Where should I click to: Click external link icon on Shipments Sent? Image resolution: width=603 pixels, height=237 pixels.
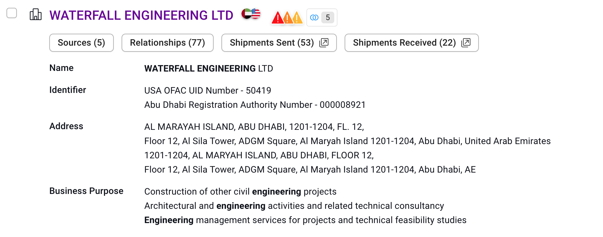(x=324, y=43)
